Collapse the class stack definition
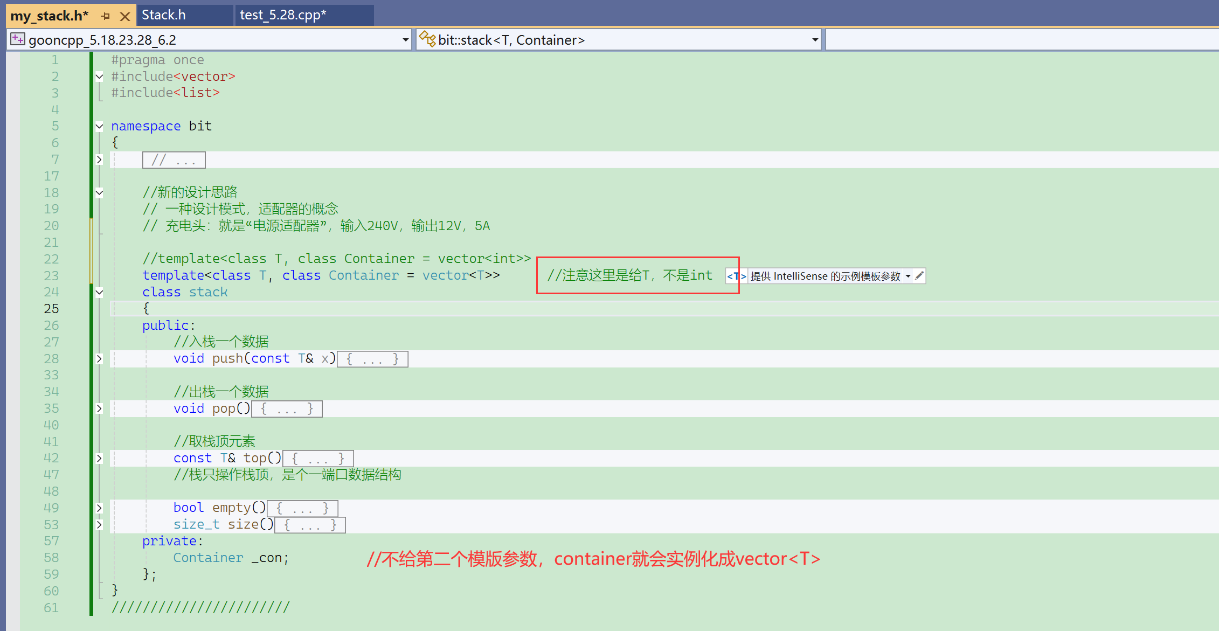 point(99,292)
